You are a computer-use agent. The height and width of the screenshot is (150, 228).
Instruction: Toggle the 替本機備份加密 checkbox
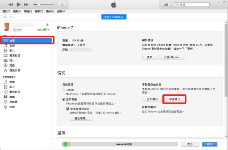point(67,109)
